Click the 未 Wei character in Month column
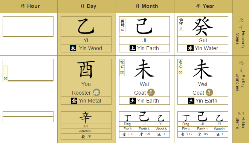Viewport: 249px width, 144px height. 144,69
